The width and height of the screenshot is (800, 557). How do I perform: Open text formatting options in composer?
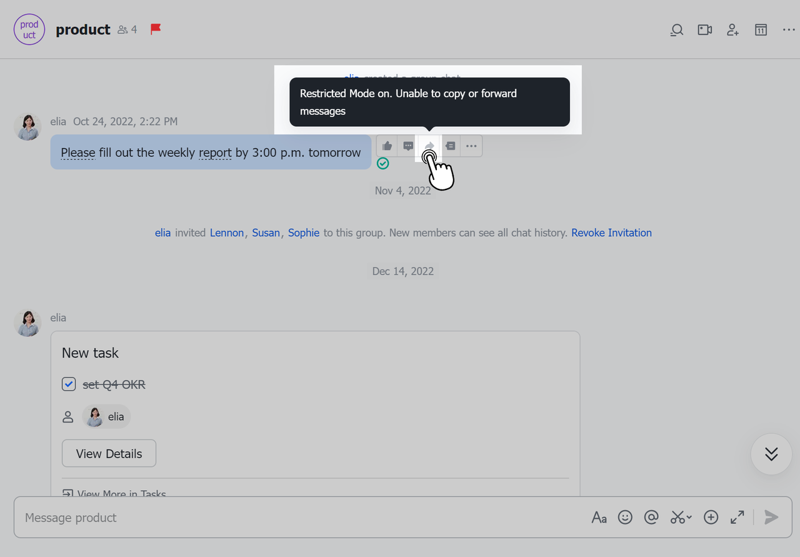click(x=599, y=517)
